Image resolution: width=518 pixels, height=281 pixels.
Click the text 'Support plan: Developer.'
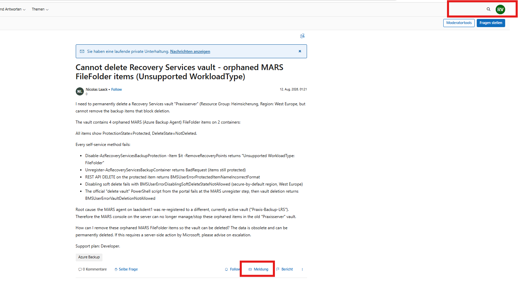tap(98, 246)
